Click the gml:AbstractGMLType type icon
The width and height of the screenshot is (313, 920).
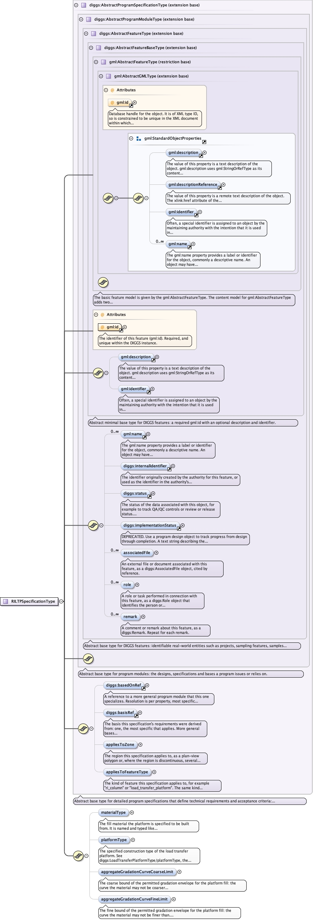[x=109, y=76]
